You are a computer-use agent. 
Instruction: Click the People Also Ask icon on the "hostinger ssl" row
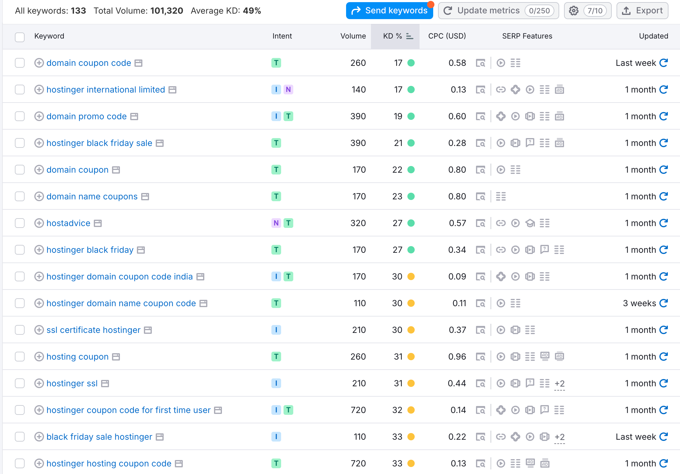point(530,383)
